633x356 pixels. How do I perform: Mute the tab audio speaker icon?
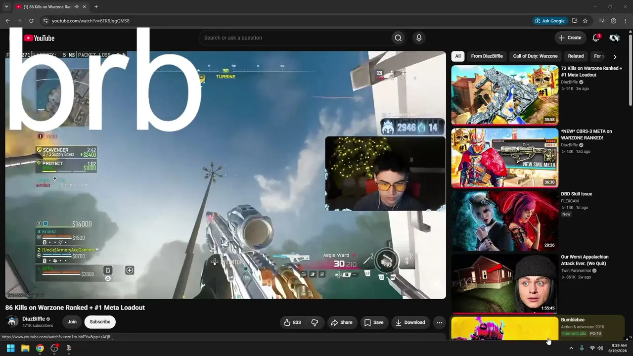click(76, 7)
